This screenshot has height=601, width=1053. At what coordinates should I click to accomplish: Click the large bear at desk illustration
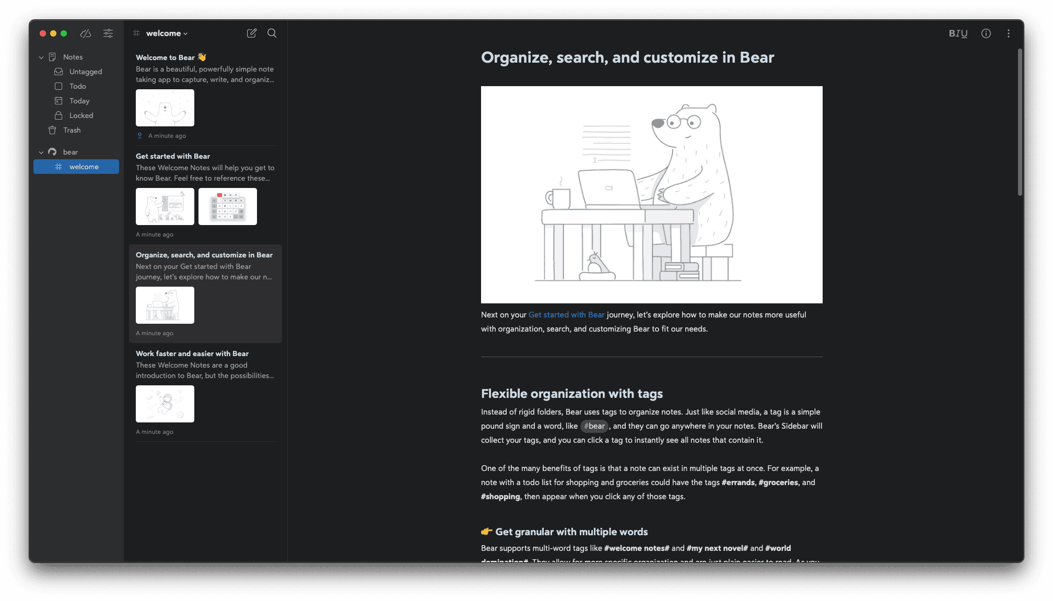click(652, 195)
